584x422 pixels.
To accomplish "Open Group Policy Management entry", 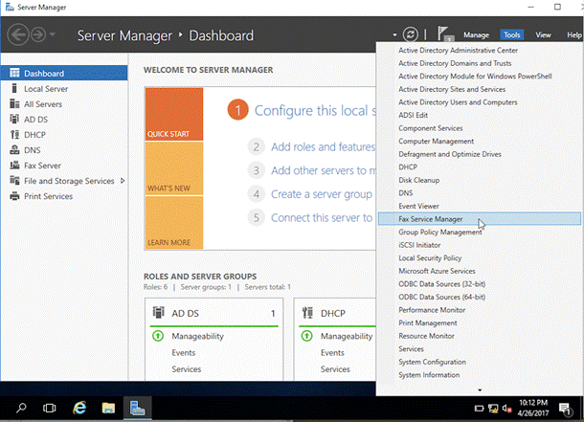I will [439, 232].
